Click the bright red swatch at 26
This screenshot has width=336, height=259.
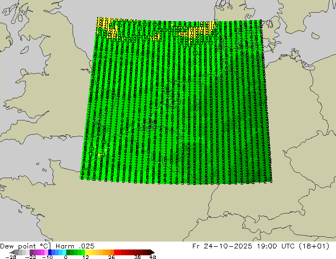tap(116, 252)
